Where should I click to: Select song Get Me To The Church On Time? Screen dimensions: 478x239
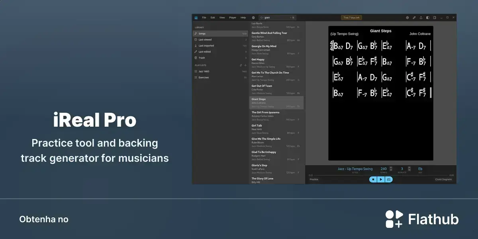click(276, 76)
